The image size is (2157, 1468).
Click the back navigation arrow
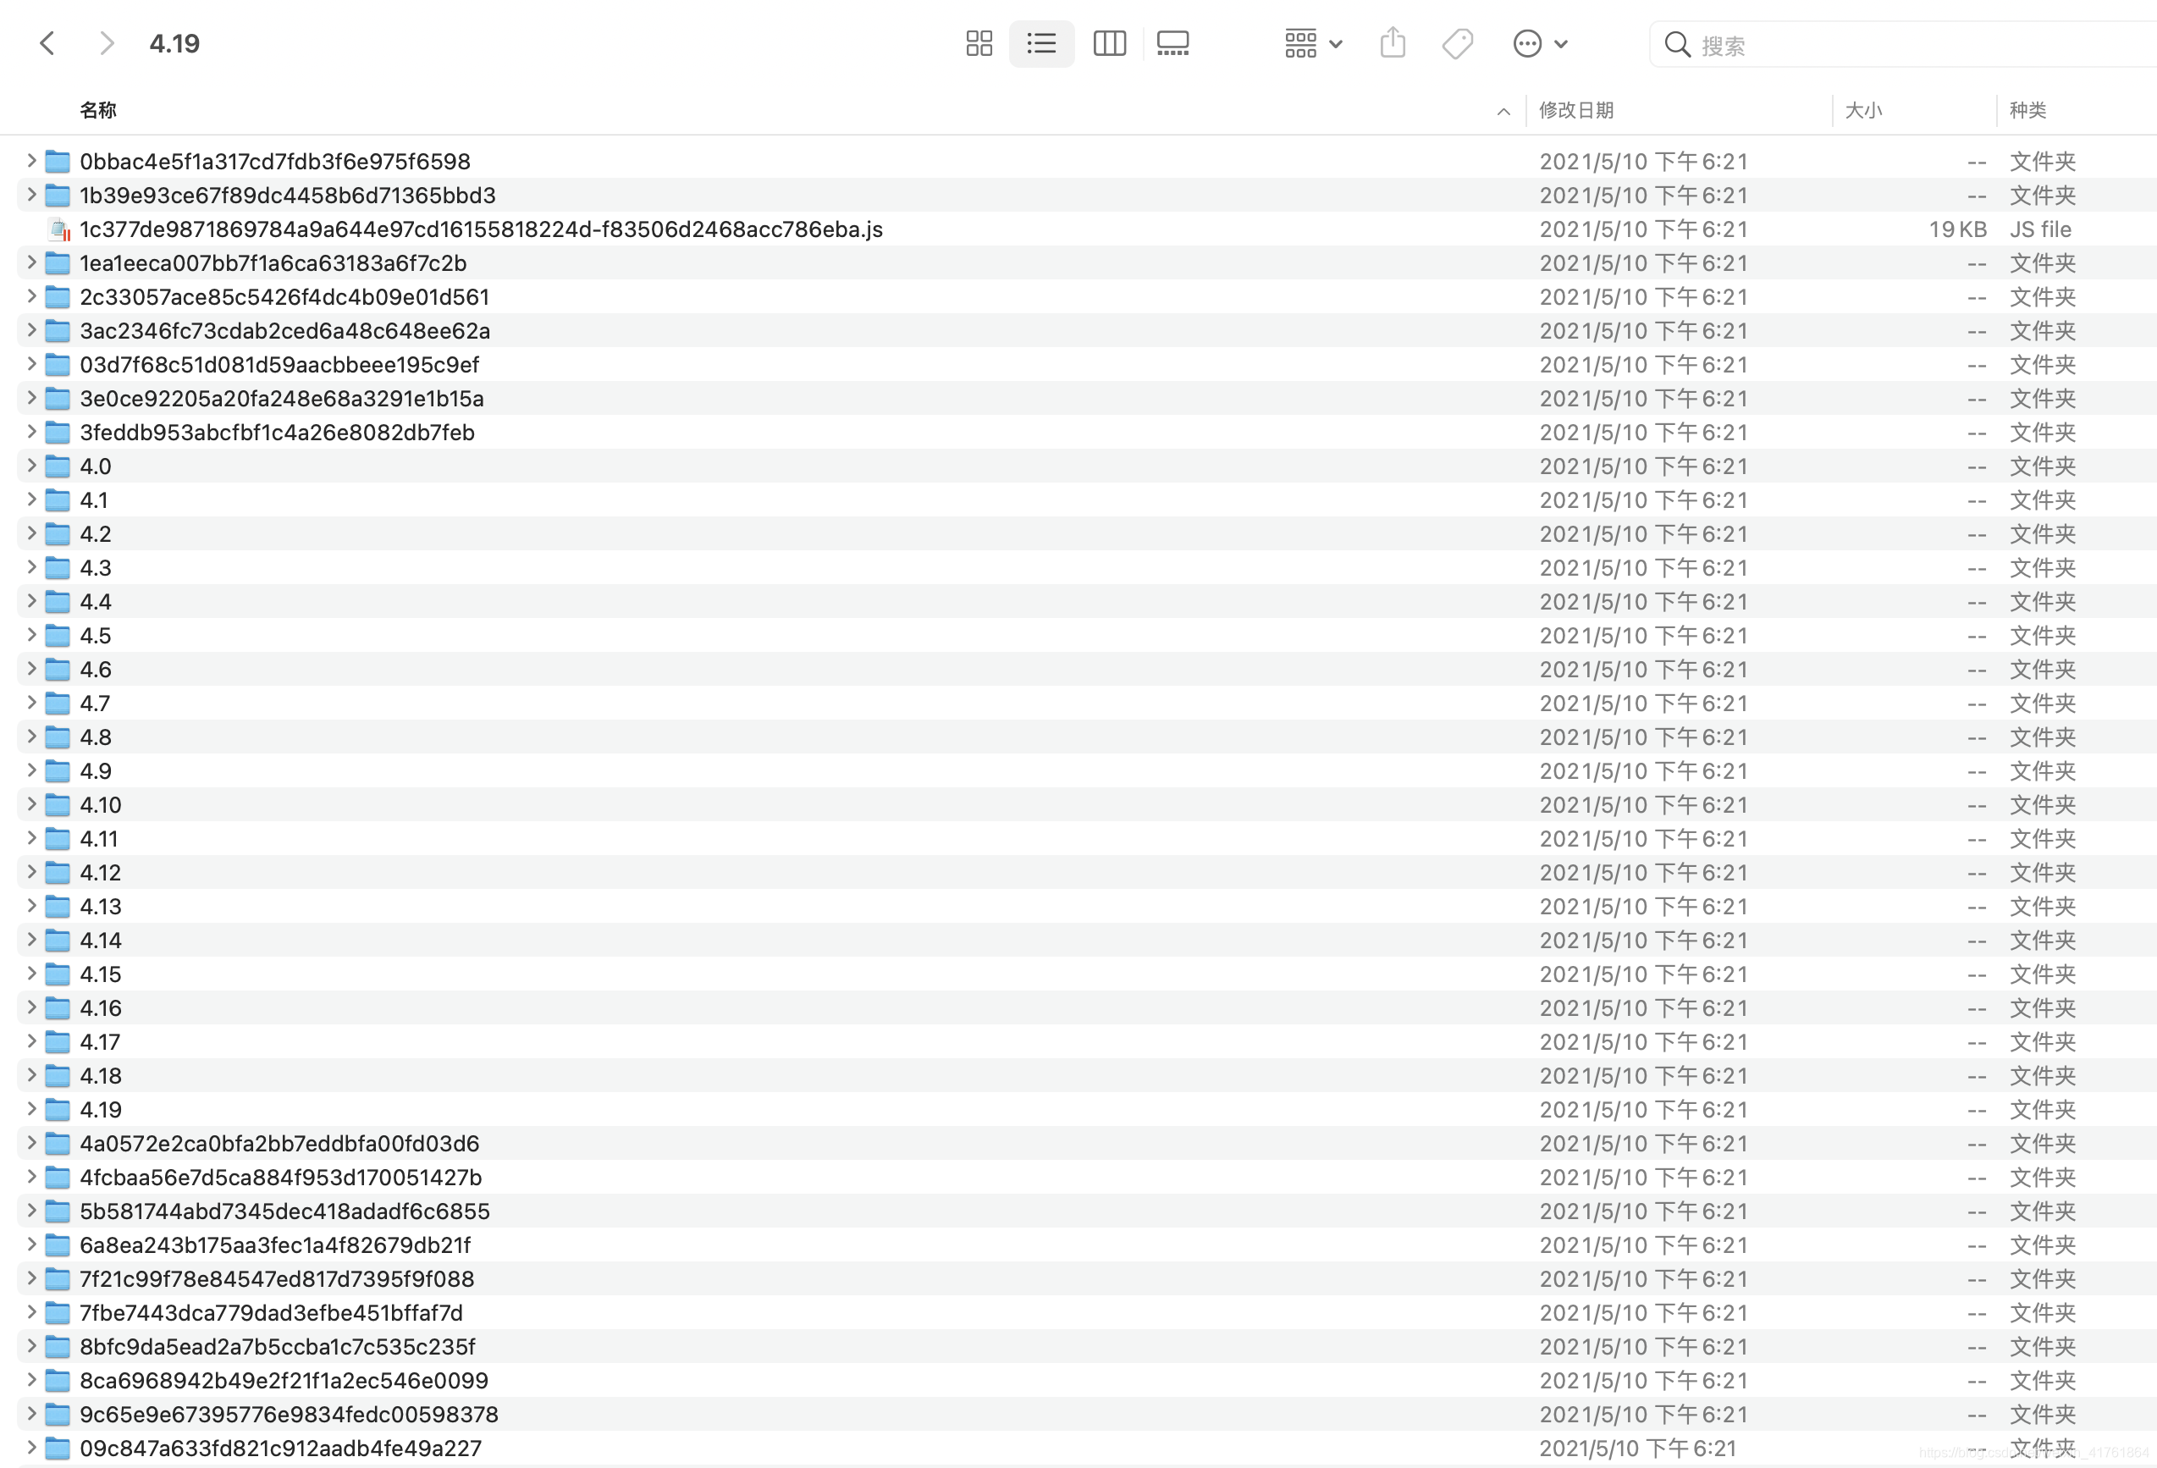pyautogui.click(x=47, y=44)
